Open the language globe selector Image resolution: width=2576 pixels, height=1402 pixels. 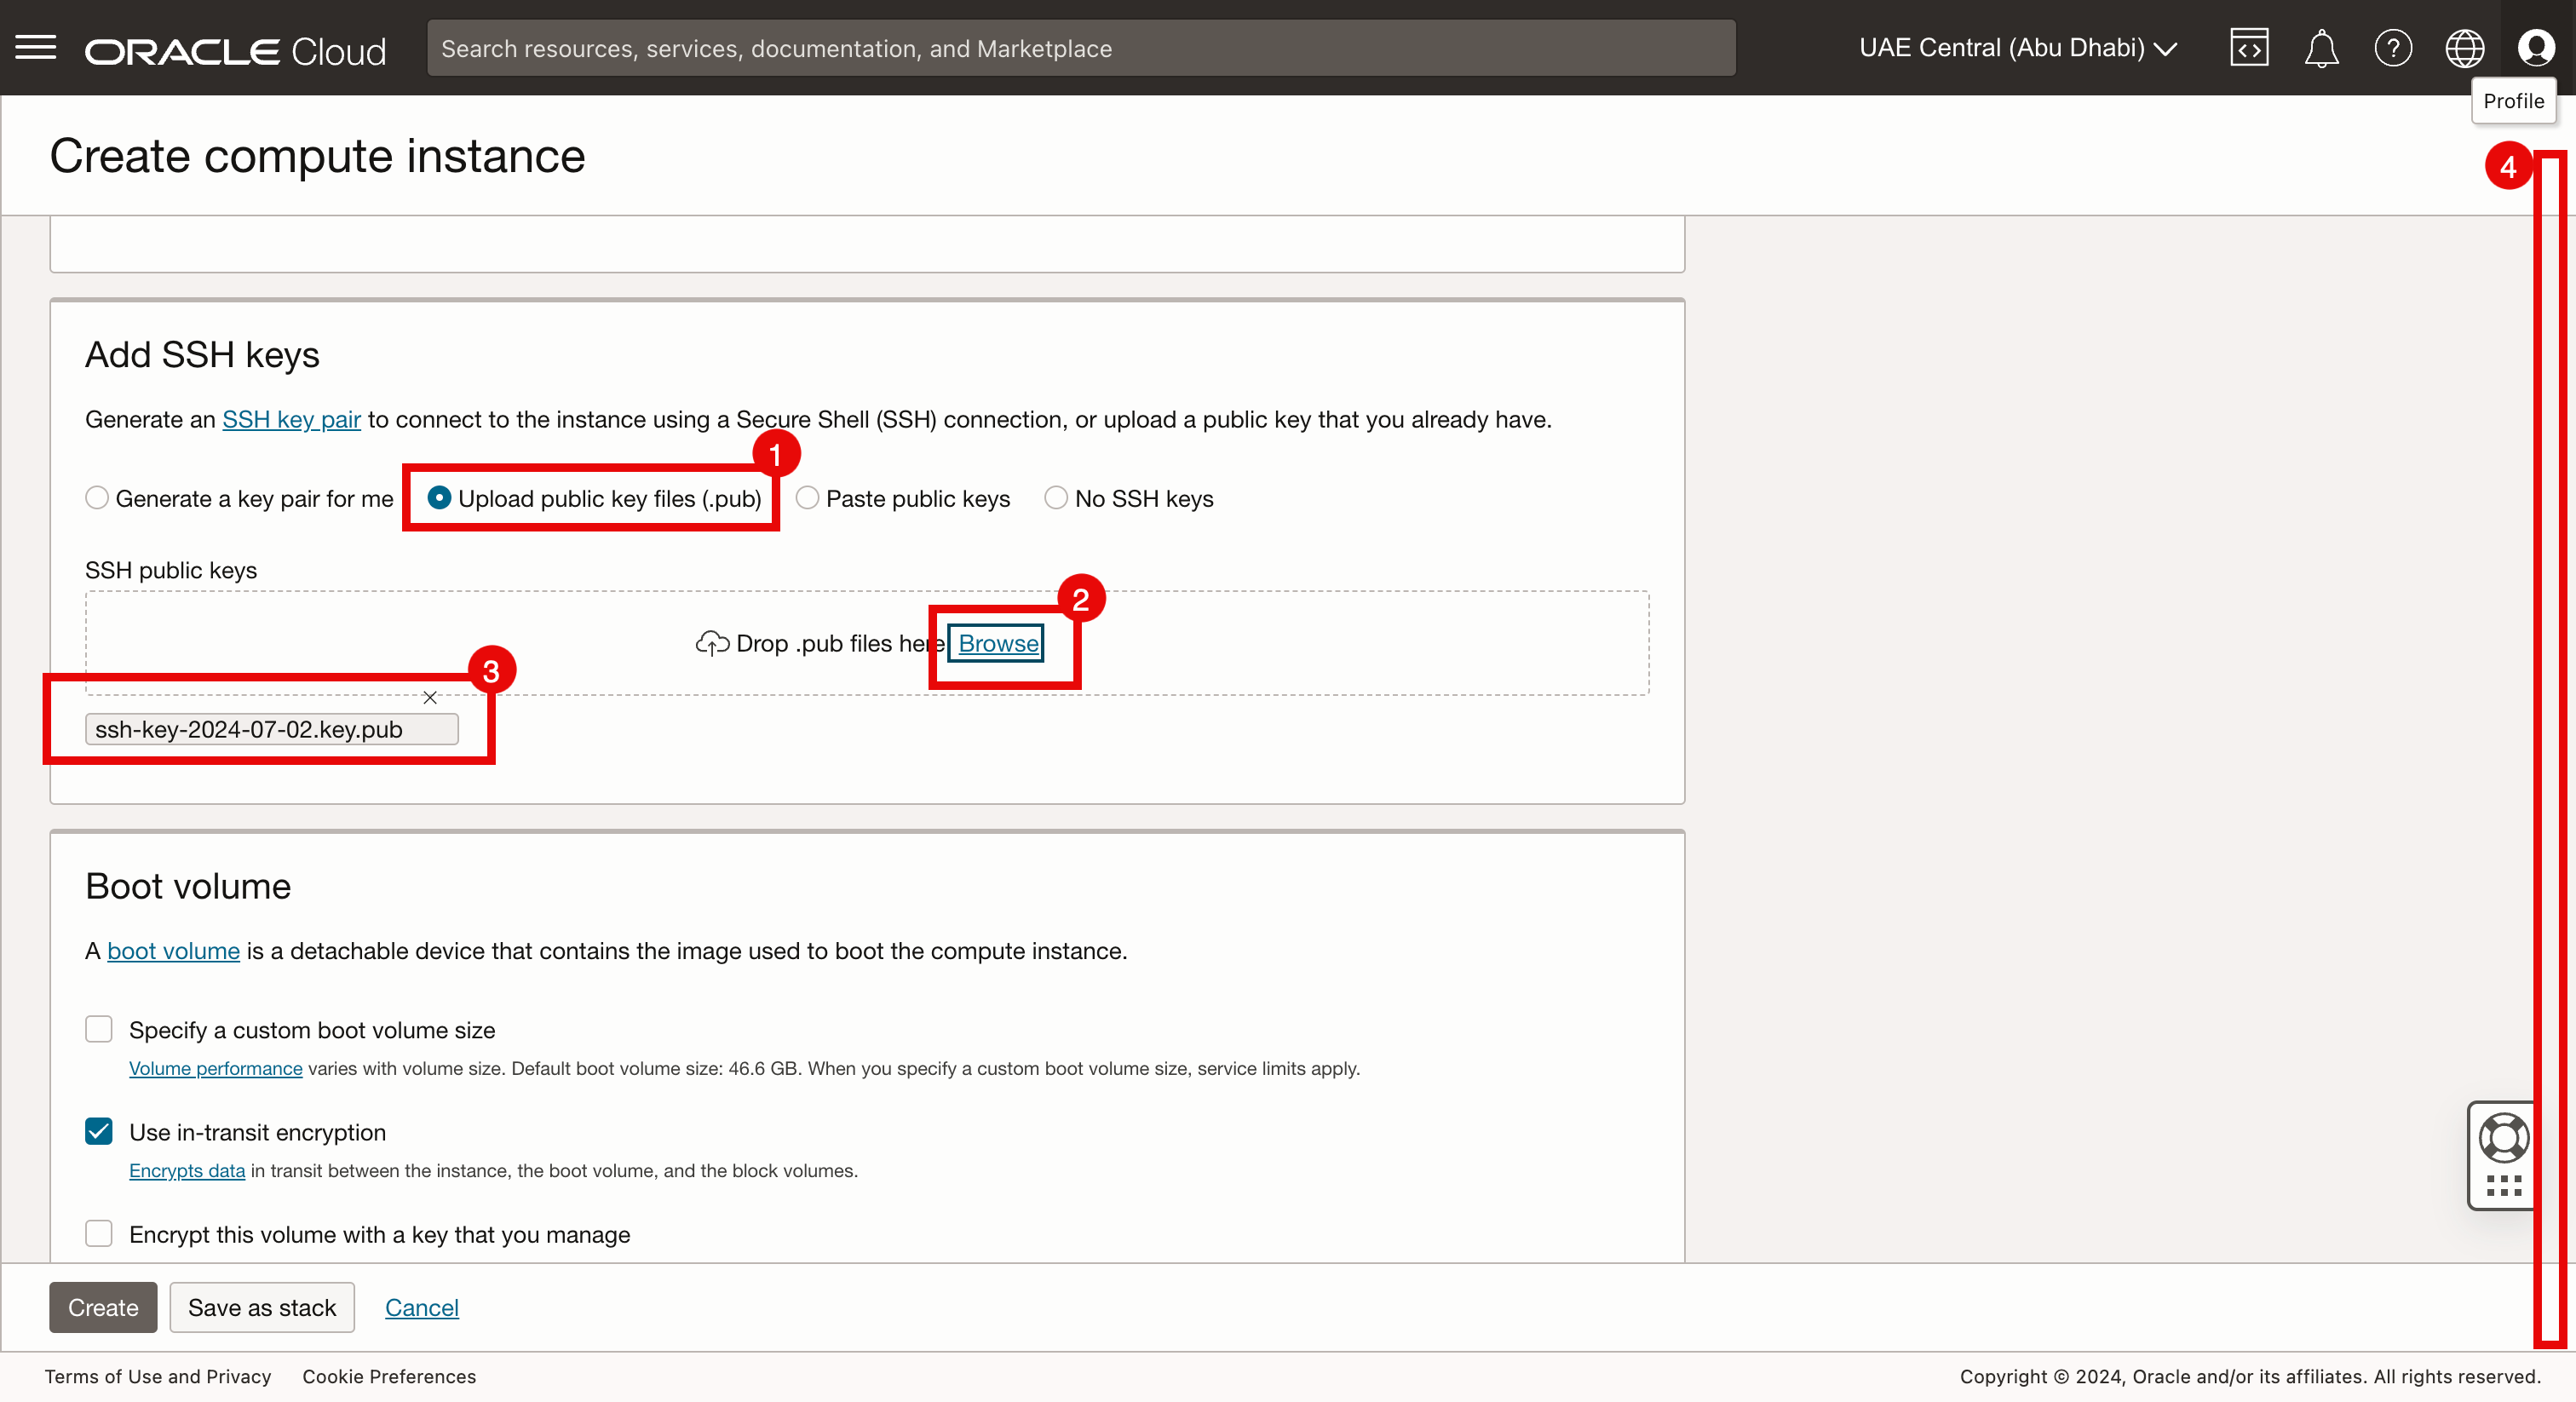click(2464, 48)
